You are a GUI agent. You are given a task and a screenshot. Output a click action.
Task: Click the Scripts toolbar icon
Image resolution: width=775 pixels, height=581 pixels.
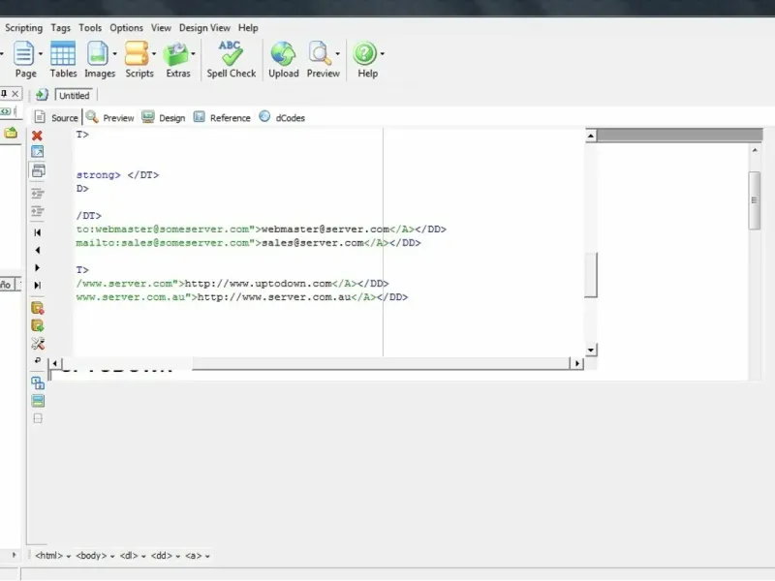pos(137,53)
